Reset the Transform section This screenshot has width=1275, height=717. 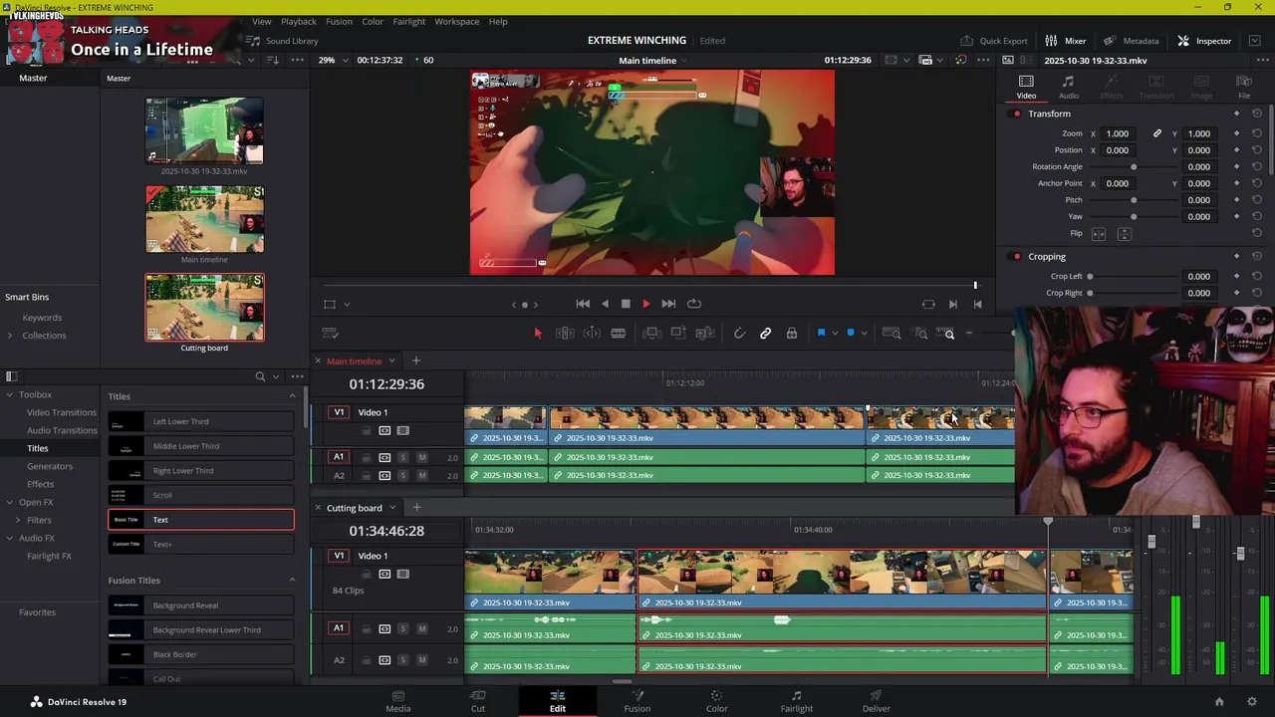[1257, 114]
